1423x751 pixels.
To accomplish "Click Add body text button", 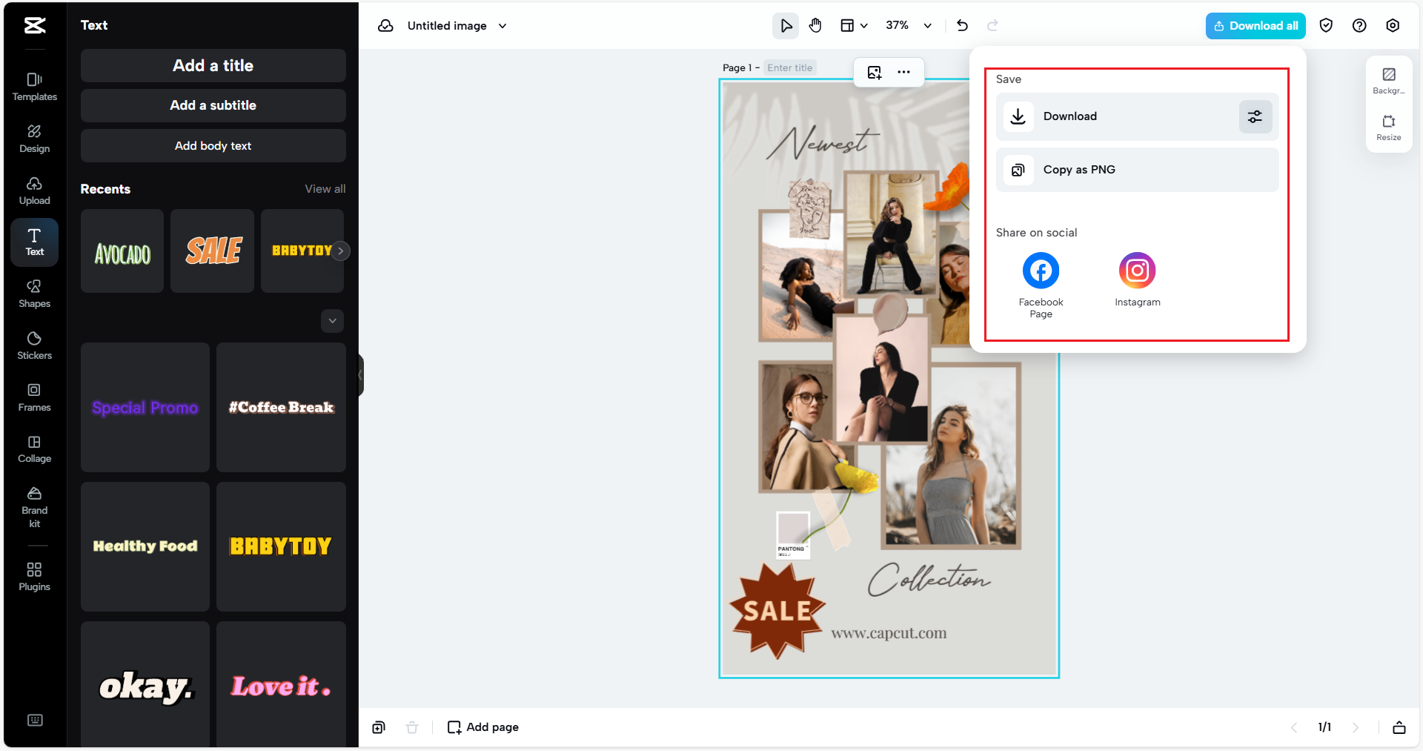I will click(x=213, y=146).
